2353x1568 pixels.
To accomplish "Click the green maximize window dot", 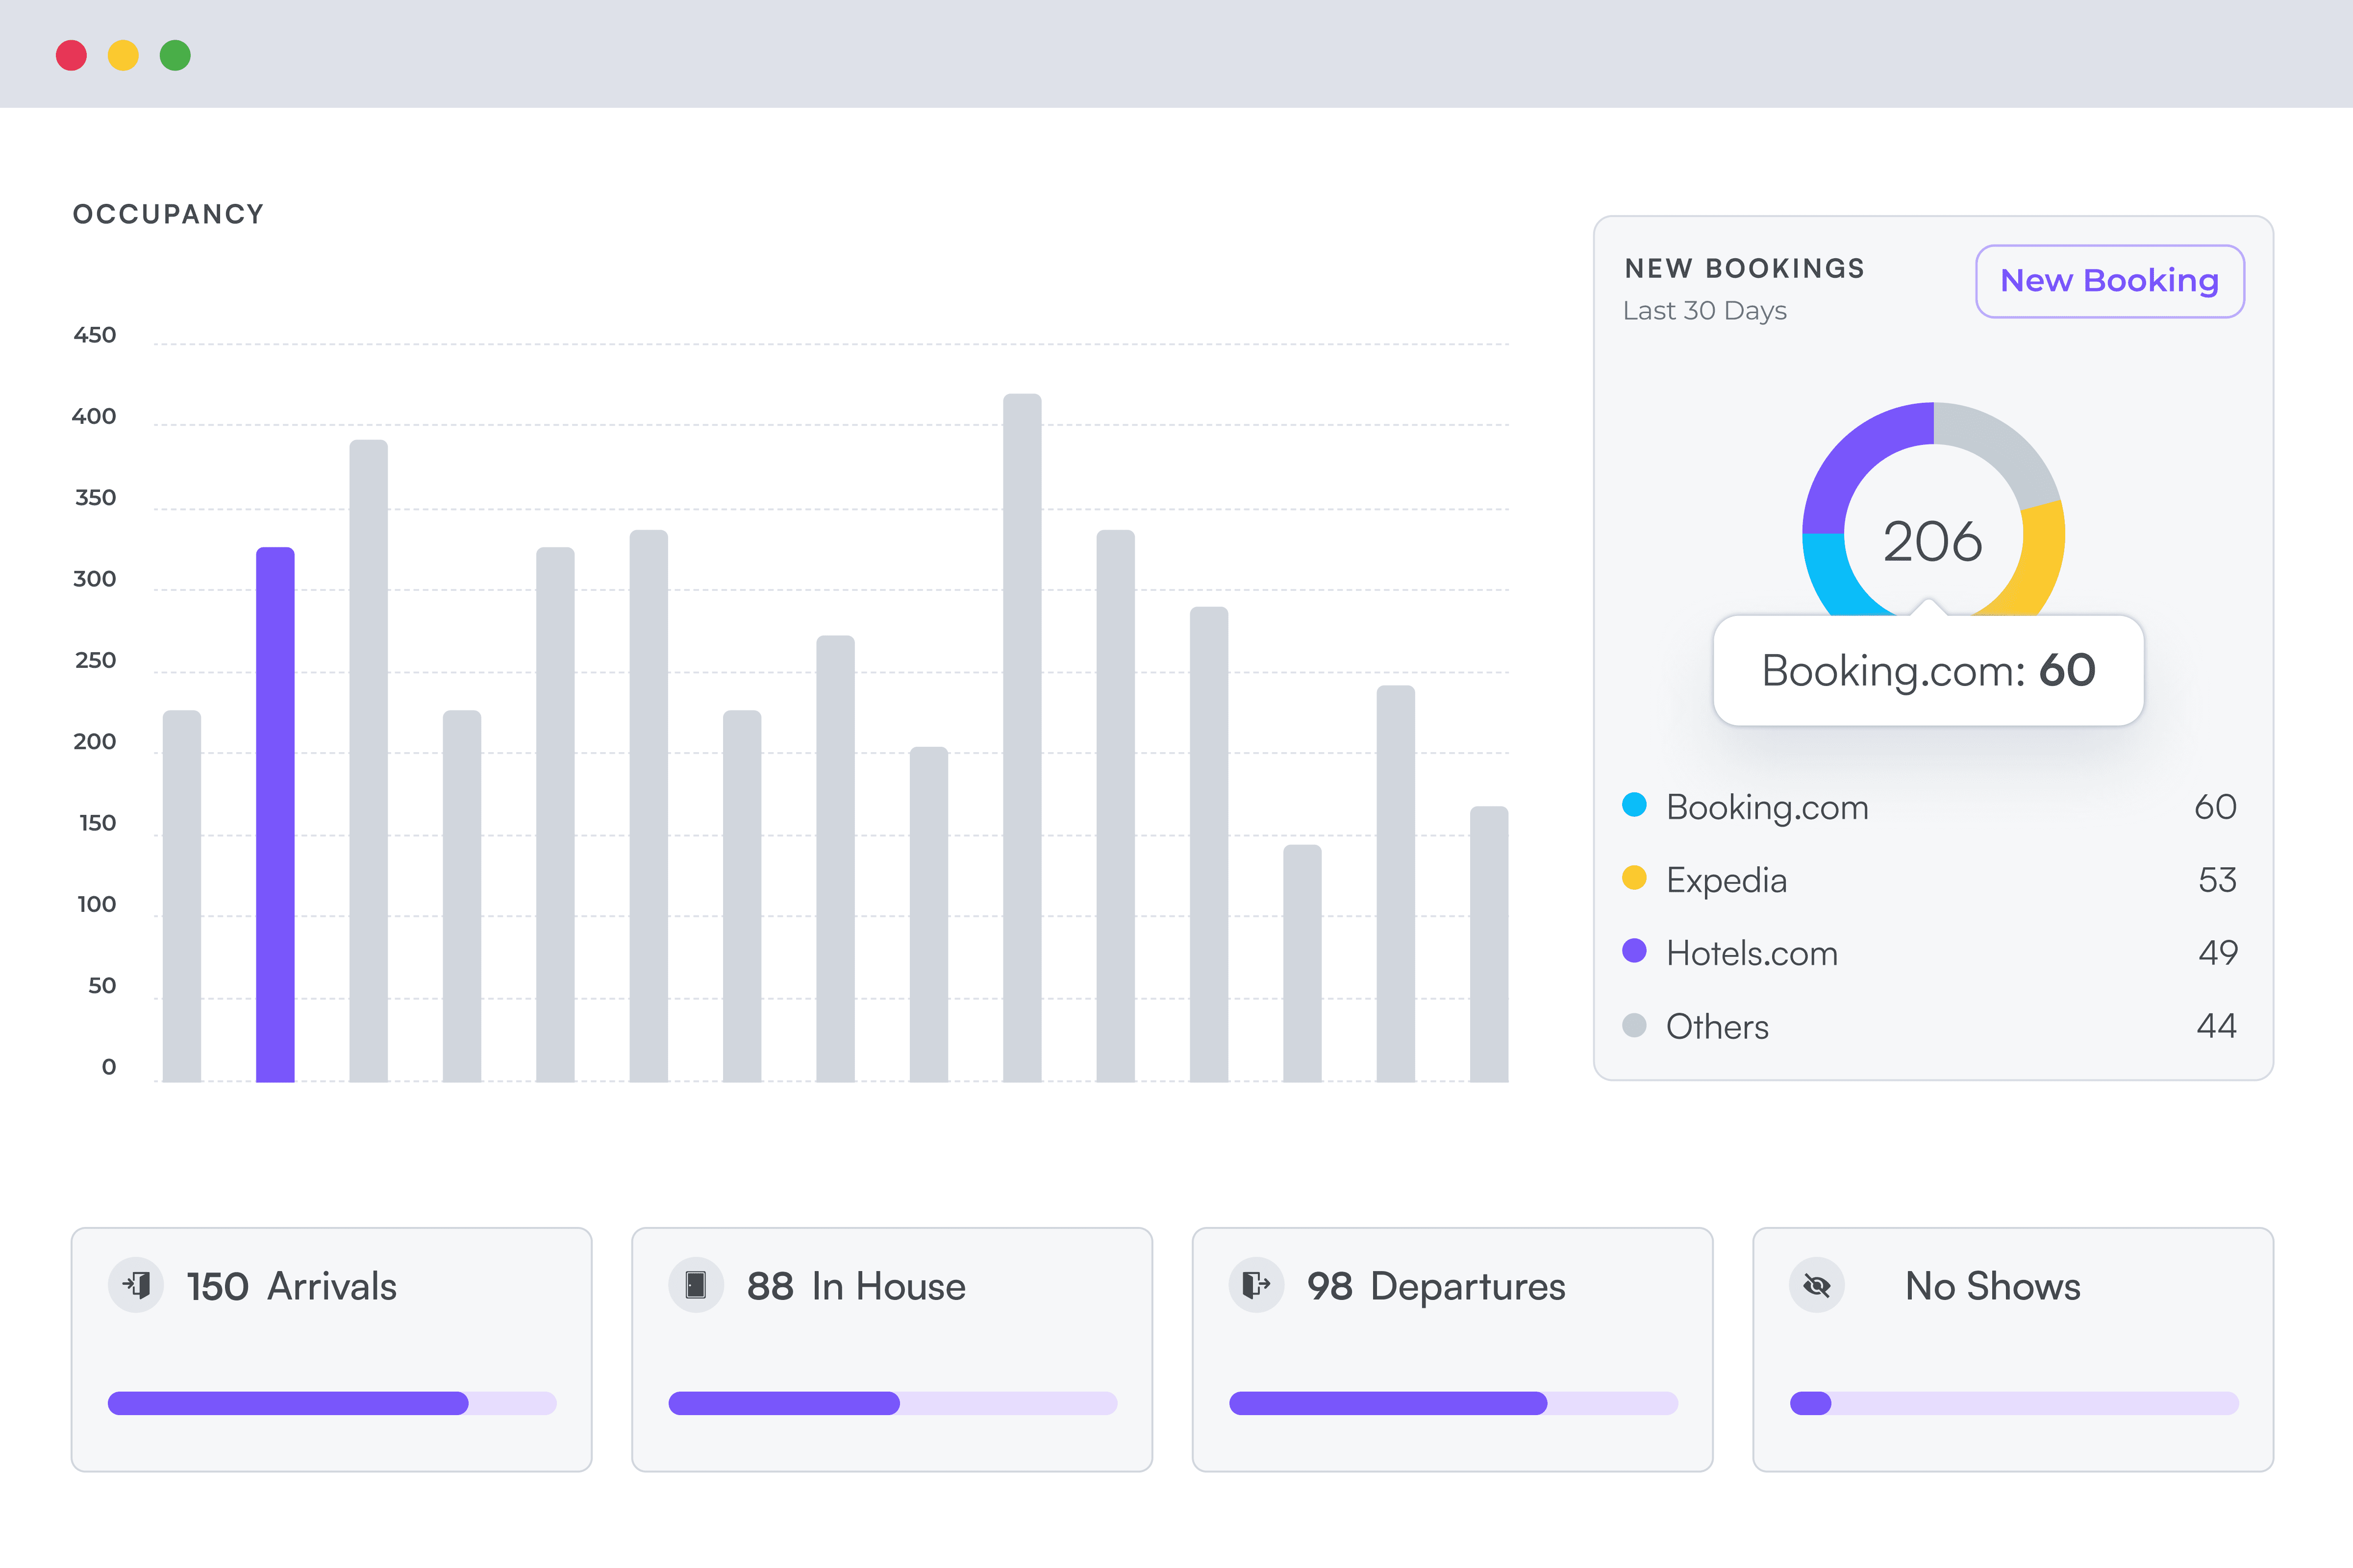I will [175, 55].
